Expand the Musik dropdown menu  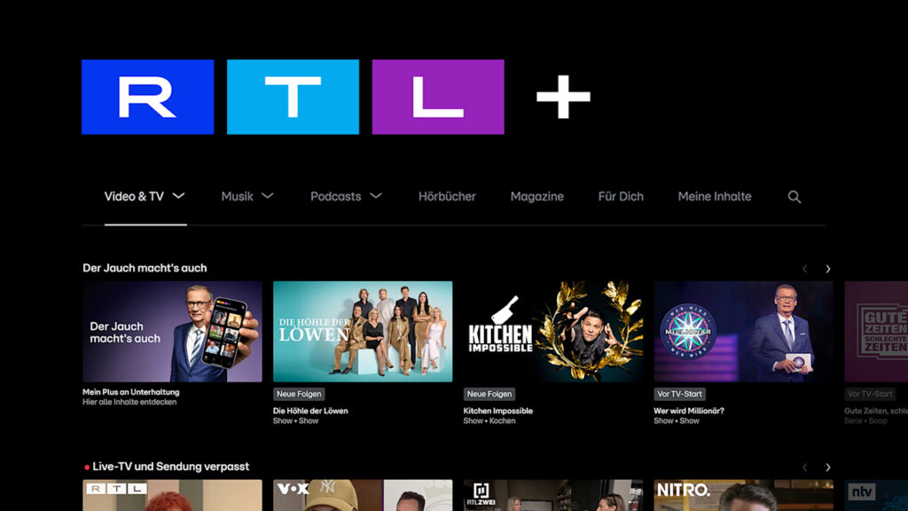(x=247, y=196)
